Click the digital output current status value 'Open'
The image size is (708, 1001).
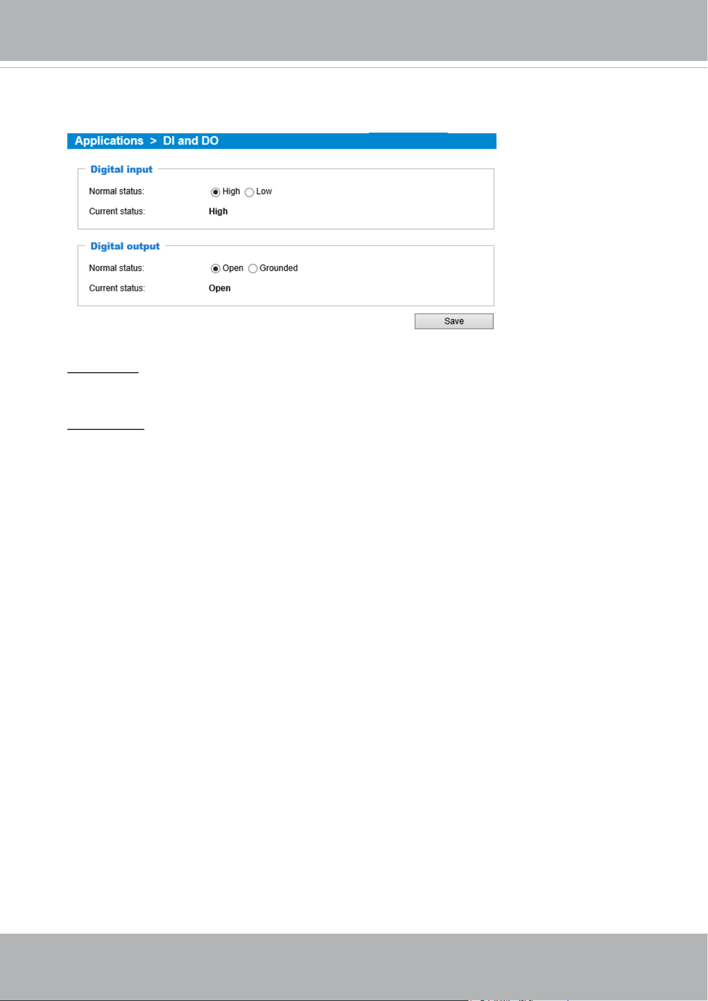(x=220, y=288)
